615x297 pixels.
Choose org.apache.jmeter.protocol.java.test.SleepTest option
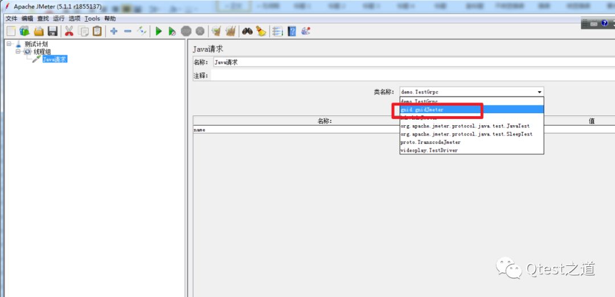(x=471, y=134)
